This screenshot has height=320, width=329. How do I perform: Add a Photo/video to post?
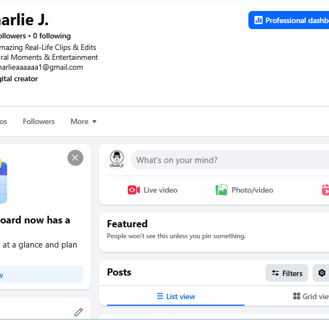pos(245,190)
